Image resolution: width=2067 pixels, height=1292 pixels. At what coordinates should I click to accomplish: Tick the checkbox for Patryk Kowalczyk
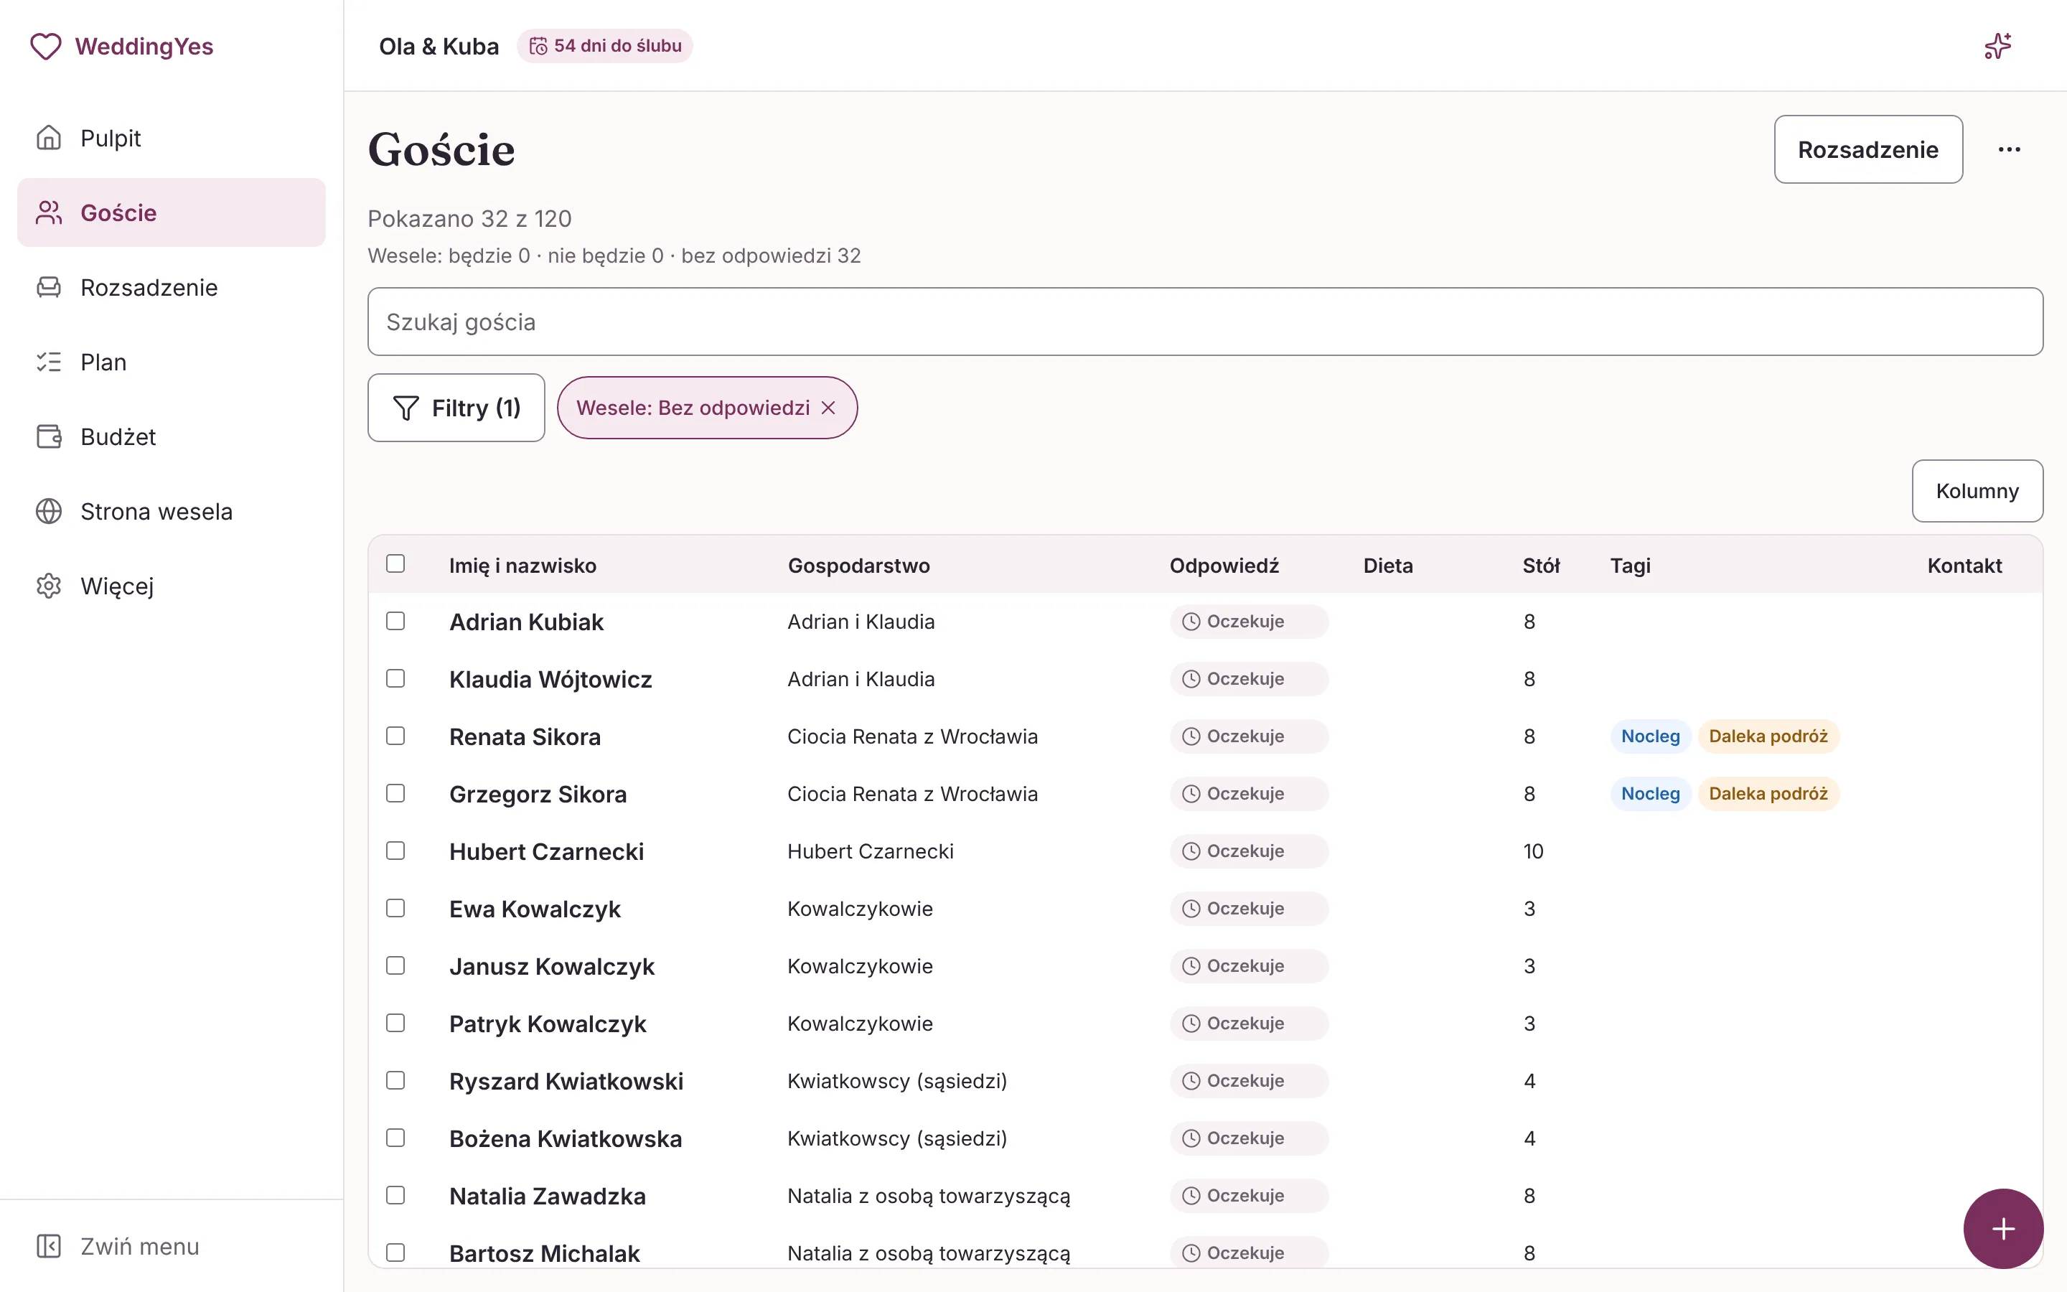coord(395,1023)
